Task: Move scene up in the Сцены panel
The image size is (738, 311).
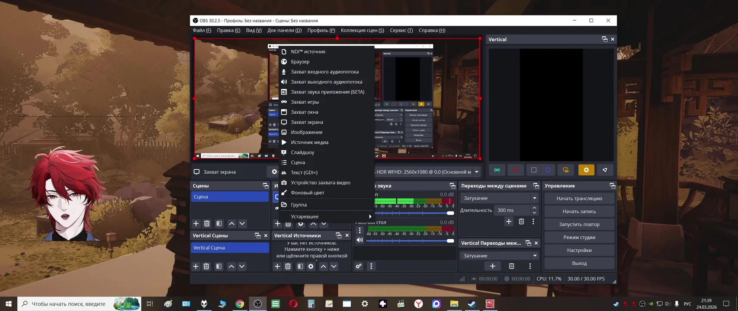Action: pos(231,223)
